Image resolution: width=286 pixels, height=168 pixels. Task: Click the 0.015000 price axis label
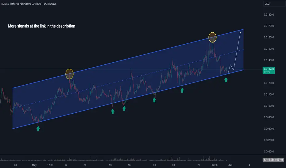269,49
